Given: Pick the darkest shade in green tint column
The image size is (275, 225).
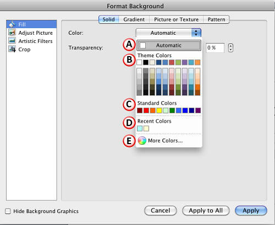Looking at the screenshot, I should (178, 92).
